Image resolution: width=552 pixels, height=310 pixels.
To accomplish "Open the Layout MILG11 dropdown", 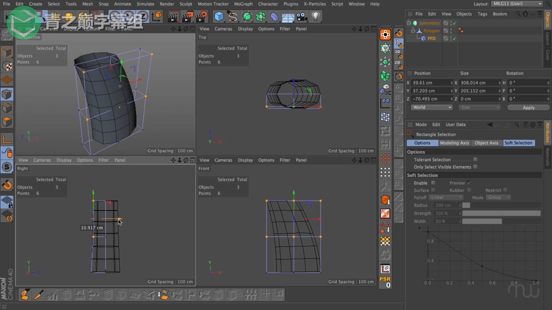I will click(517, 4).
